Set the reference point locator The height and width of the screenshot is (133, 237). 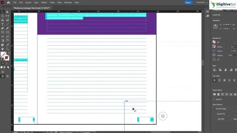coord(216,27)
